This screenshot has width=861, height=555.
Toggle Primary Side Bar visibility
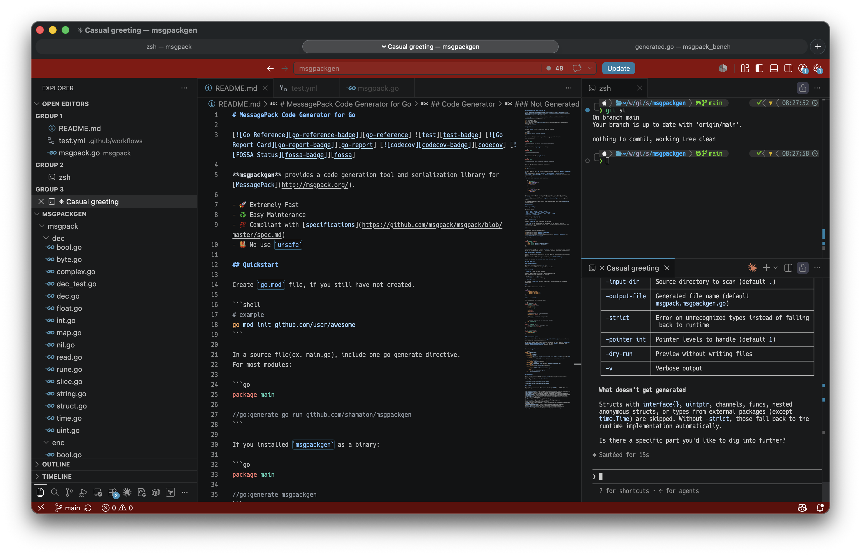(x=759, y=69)
